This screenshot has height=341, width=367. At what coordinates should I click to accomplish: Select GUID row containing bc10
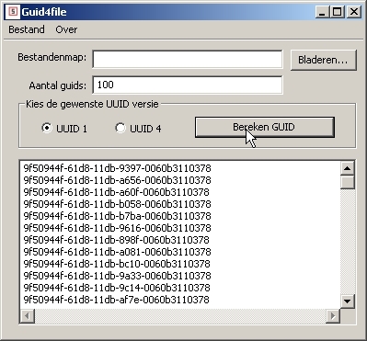[117, 264]
